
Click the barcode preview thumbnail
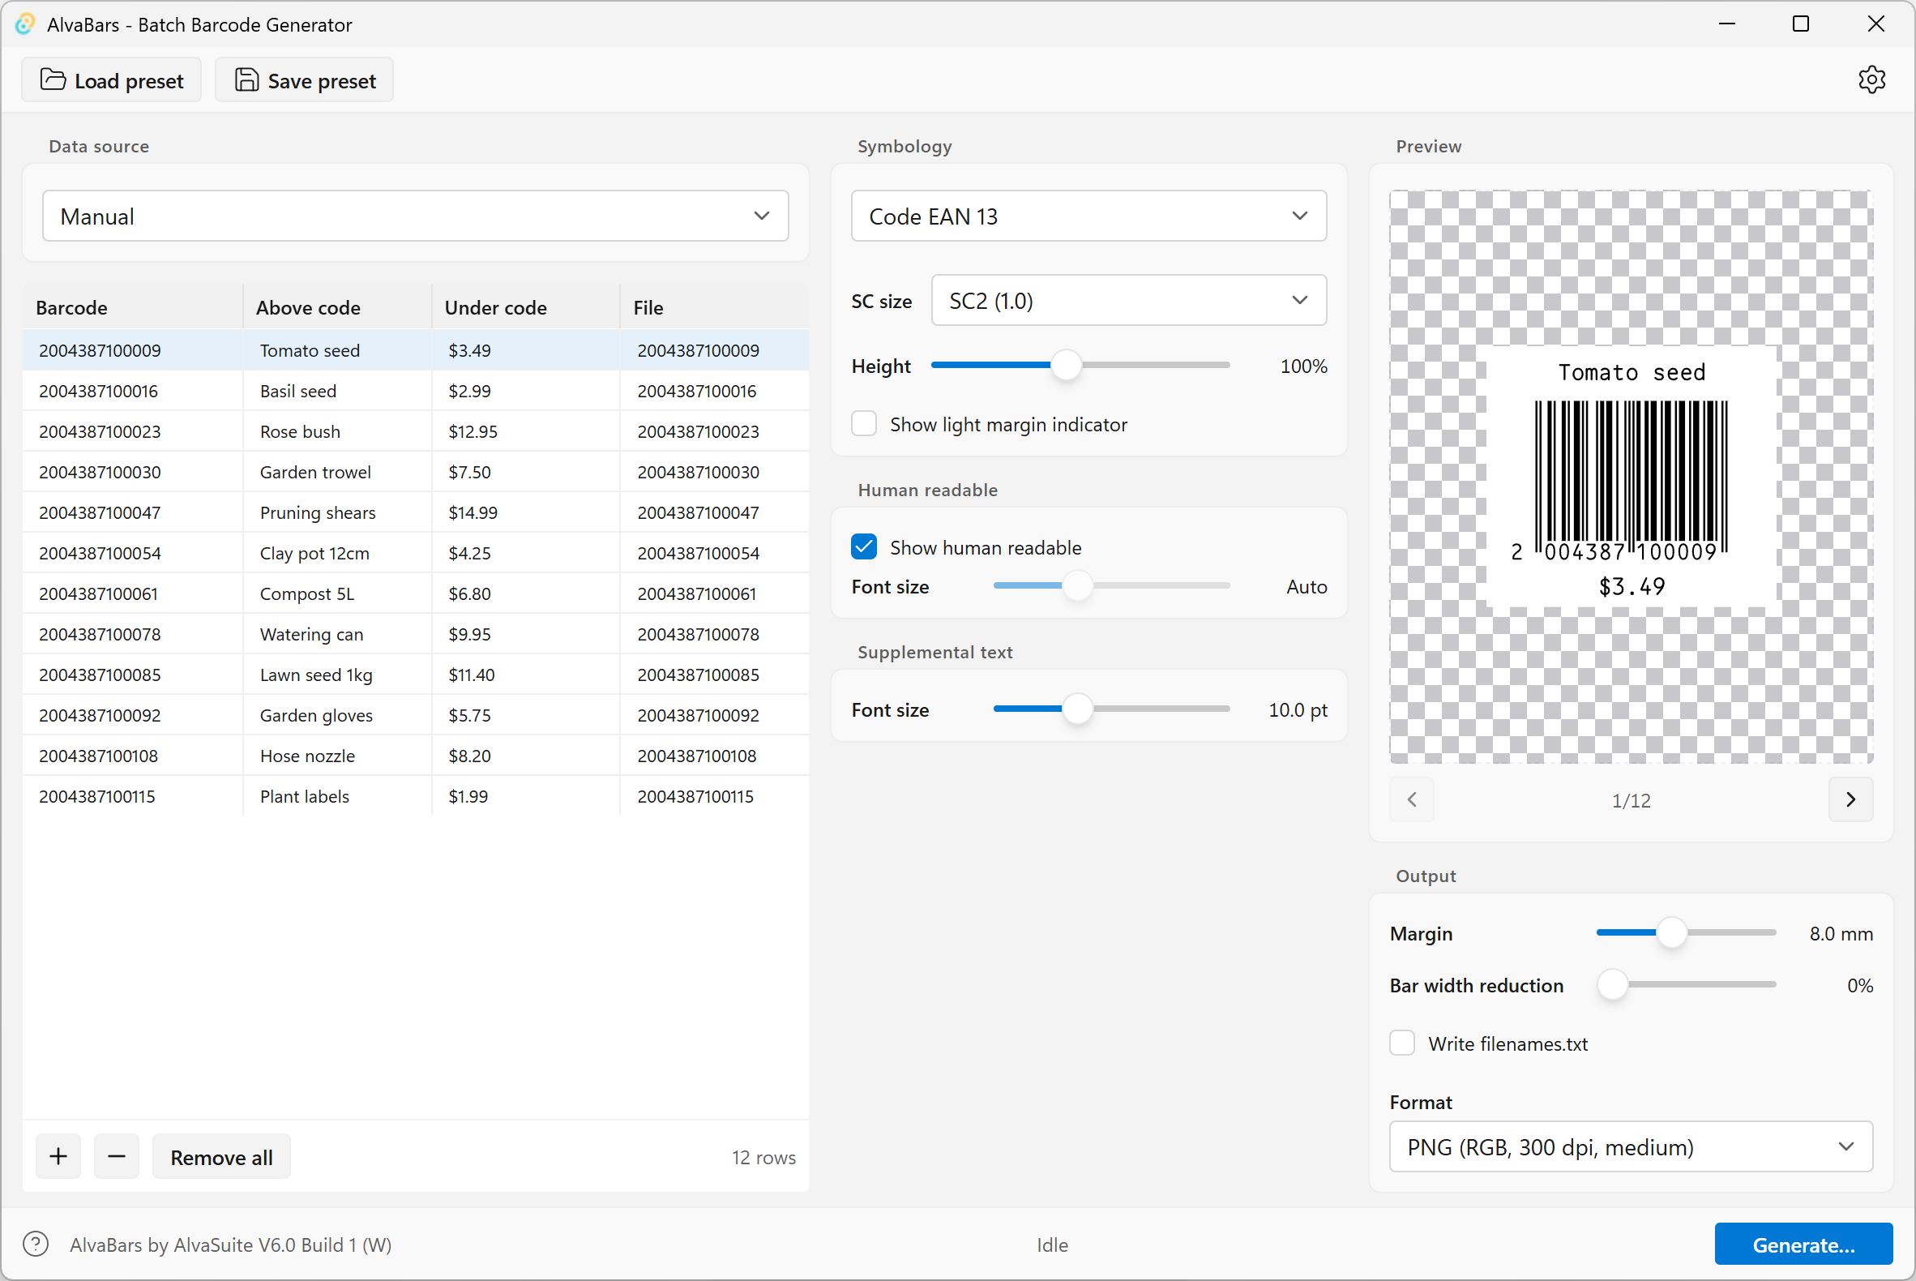[x=1631, y=476]
